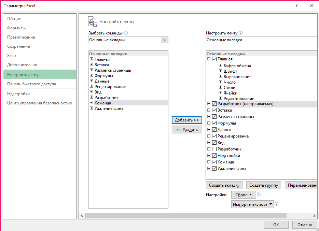Enable the unchecked Разработчик checkbox
The height and width of the screenshot is (231, 319).
tap(214, 149)
